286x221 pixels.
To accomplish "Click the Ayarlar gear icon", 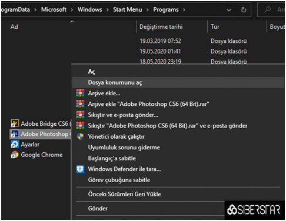I will click(x=15, y=145).
